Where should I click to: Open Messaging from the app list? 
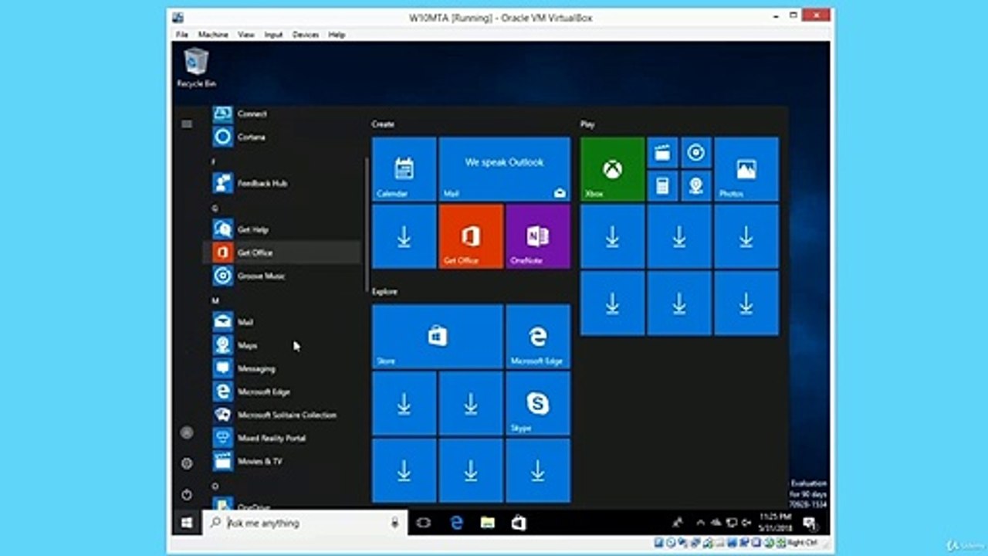coord(282,368)
